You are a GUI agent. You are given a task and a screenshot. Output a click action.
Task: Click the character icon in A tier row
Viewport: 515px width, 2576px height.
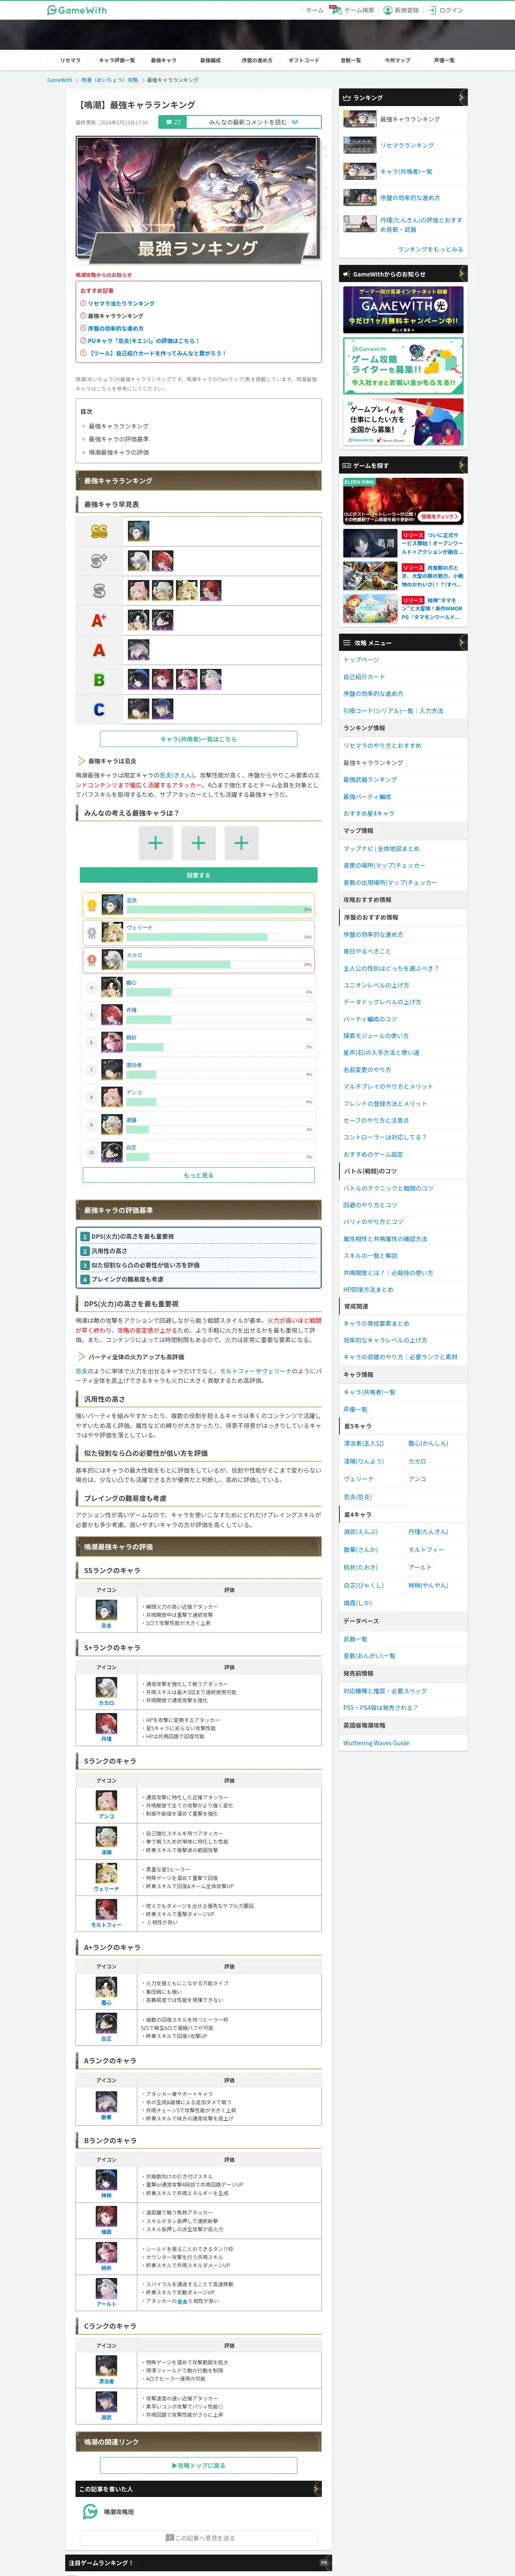(138, 650)
